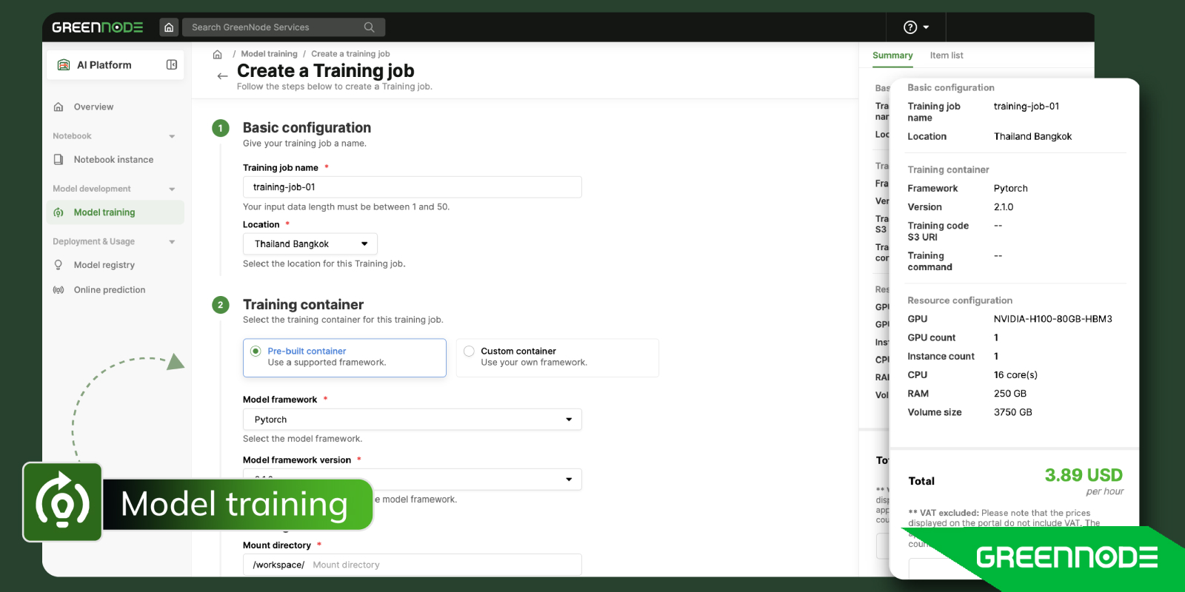This screenshot has height=592, width=1185.
Task: Open the Model framework dropdown
Action: pyautogui.click(x=412, y=420)
